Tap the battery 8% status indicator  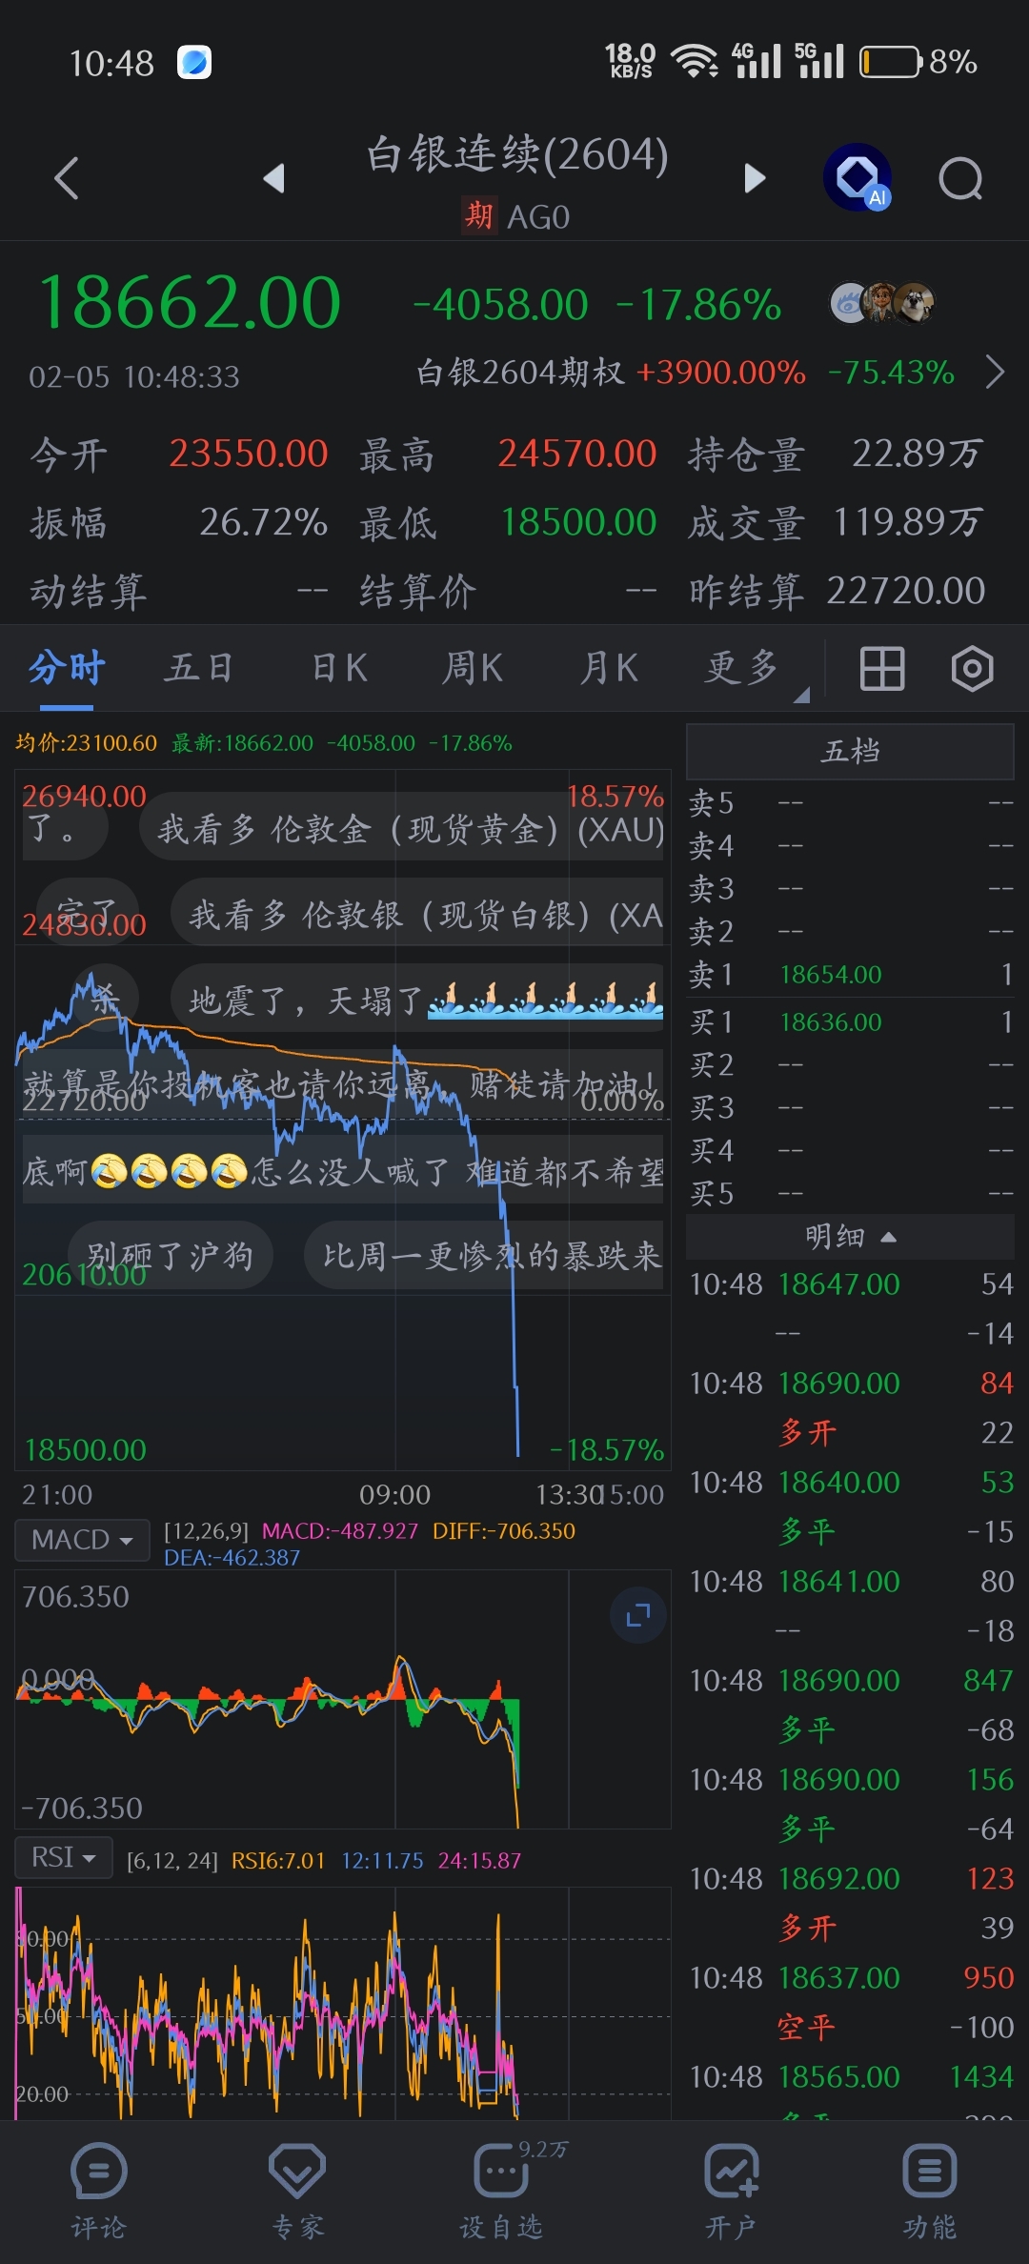918,63
